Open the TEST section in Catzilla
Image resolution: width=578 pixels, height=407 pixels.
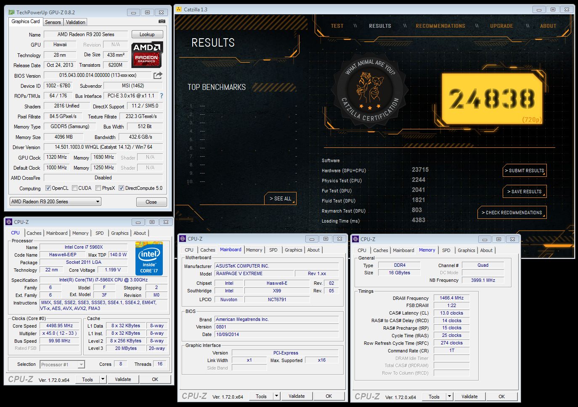[337, 26]
